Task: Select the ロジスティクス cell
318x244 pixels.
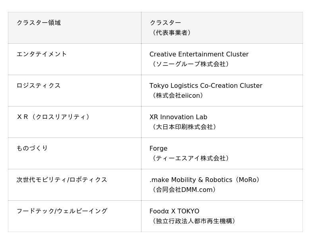Action: (x=39, y=85)
